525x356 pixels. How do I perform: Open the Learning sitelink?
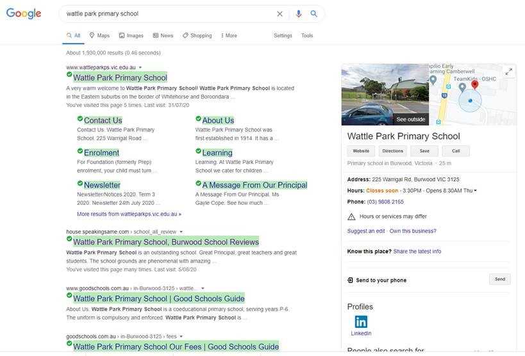pos(217,153)
